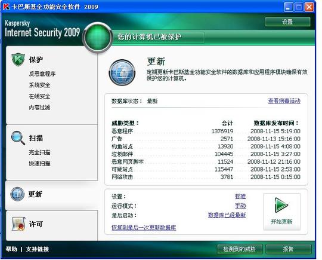Click the certificate License icon
The width and height of the screenshot is (322, 260).
click(18, 224)
